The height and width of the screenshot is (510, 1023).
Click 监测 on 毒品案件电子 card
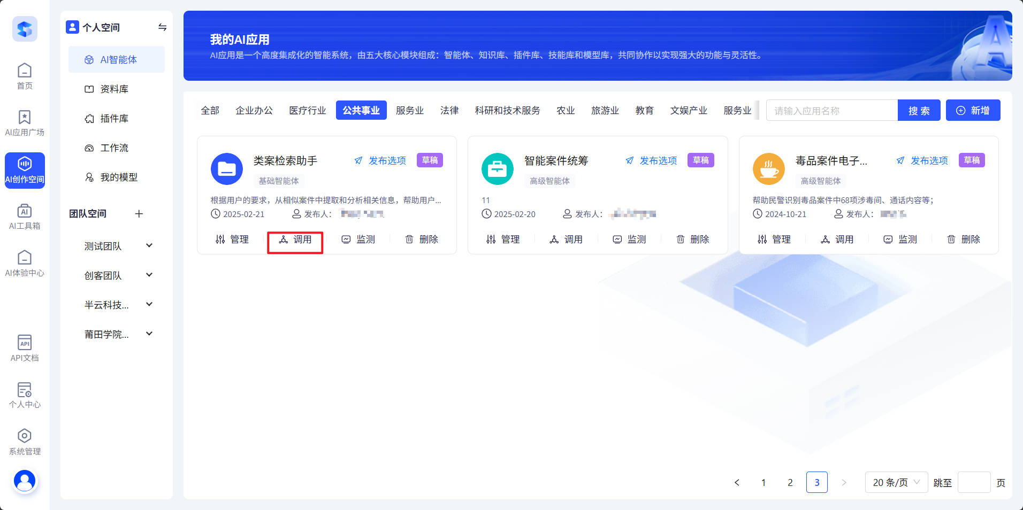click(x=900, y=239)
